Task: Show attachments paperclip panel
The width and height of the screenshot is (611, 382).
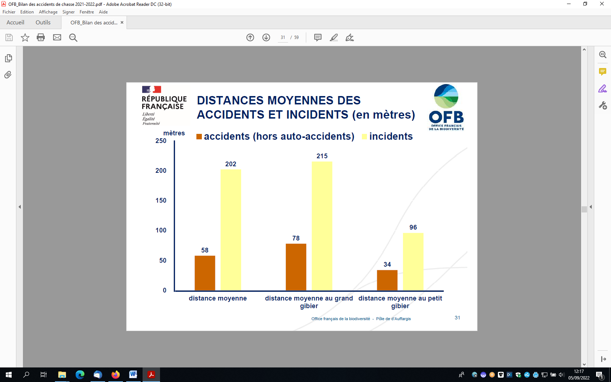Action: coord(8,75)
